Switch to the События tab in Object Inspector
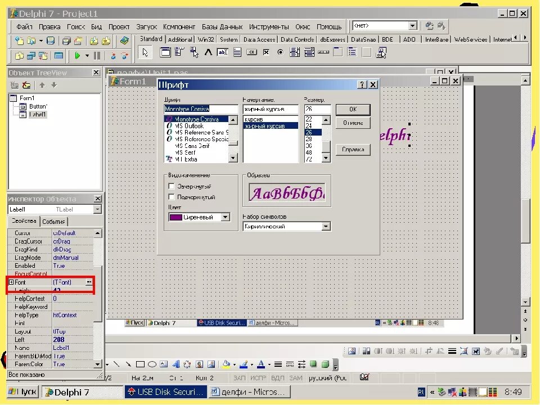Viewport: 540px width, 405px height. click(x=53, y=222)
